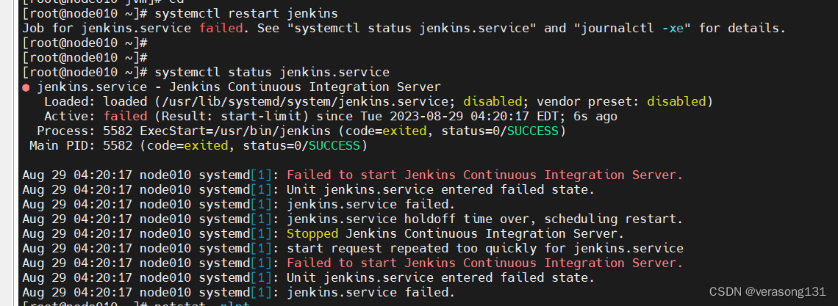Select the first yellow 'disabled' in Loaded line
Viewport: 838px width, 306px height.
pos(493,101)
